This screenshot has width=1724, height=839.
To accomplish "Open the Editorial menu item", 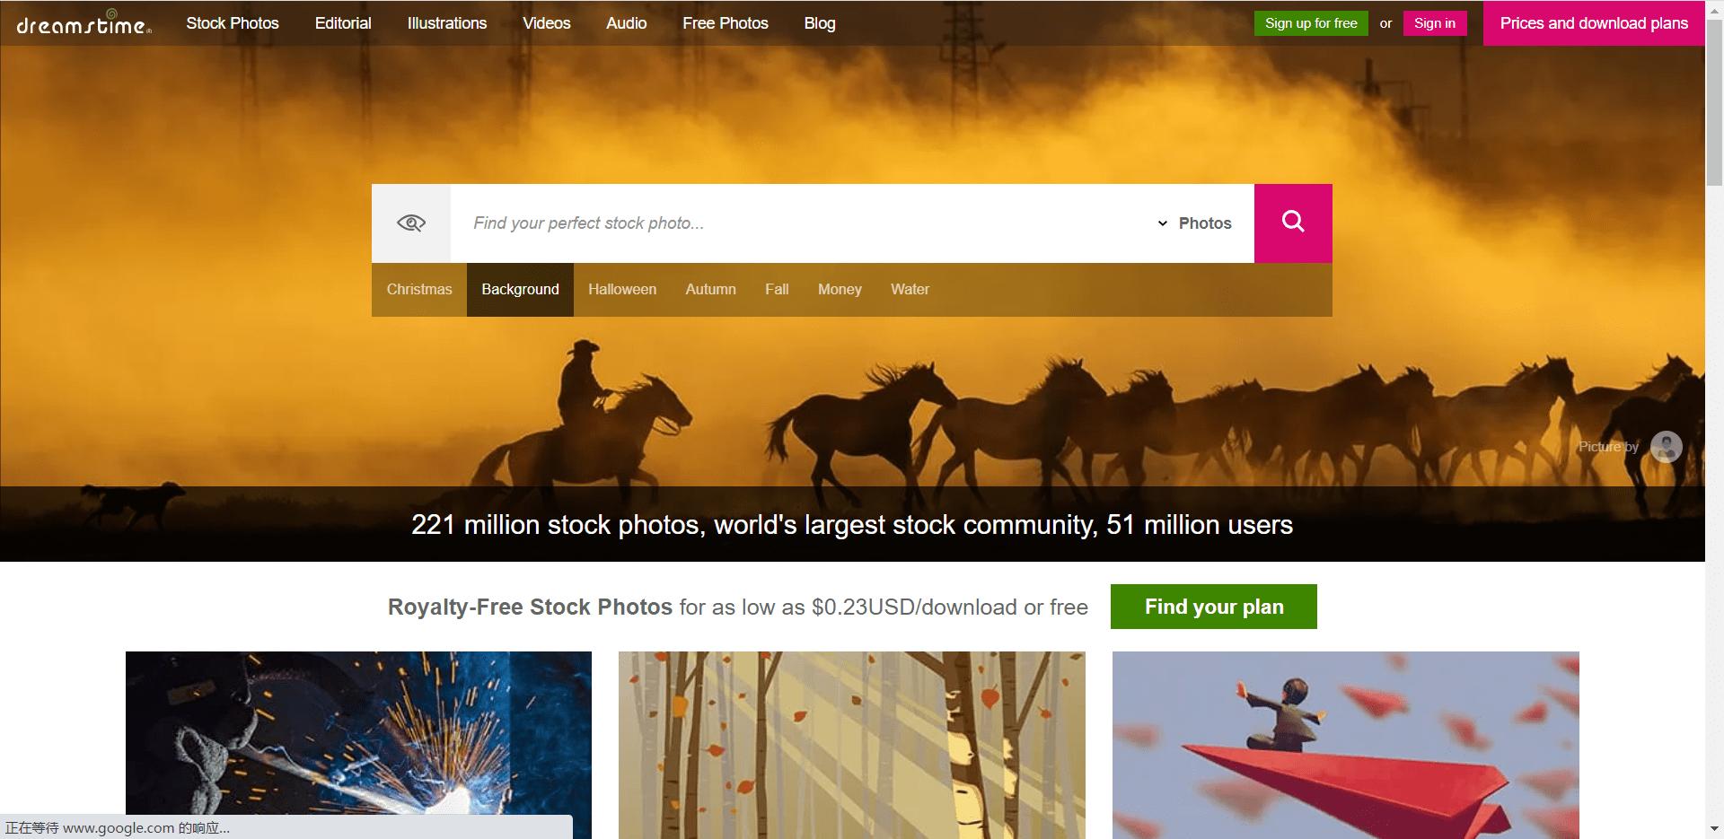I will (x=343, y=23).
